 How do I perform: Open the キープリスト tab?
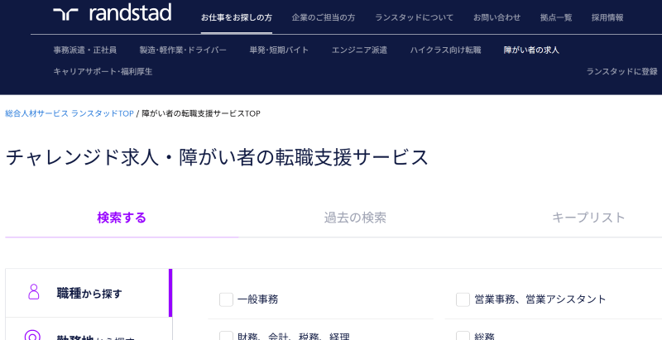pyautogui.click(x=588, y=218)
